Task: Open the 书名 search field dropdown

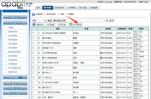Action: click(39, 21)
